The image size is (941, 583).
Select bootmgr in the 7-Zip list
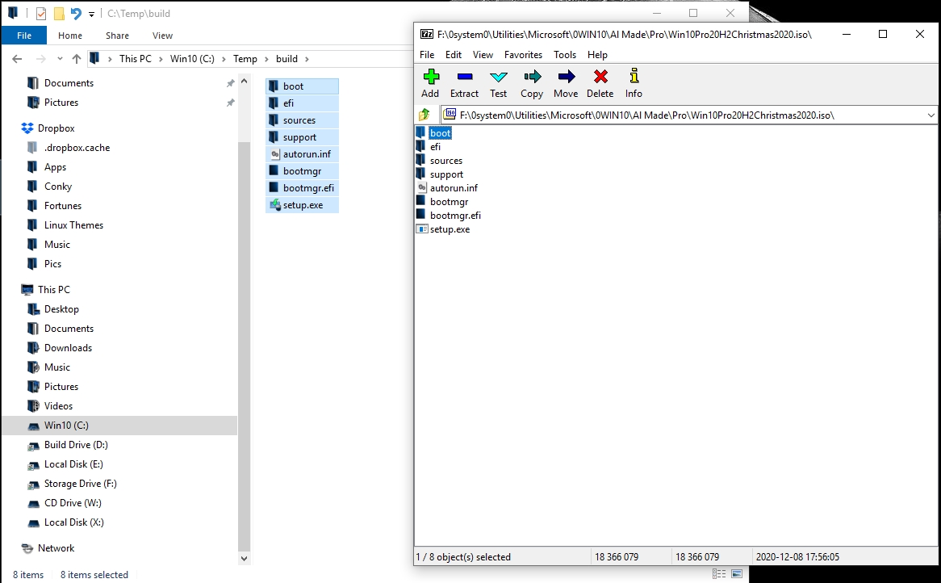pos(449,202)
